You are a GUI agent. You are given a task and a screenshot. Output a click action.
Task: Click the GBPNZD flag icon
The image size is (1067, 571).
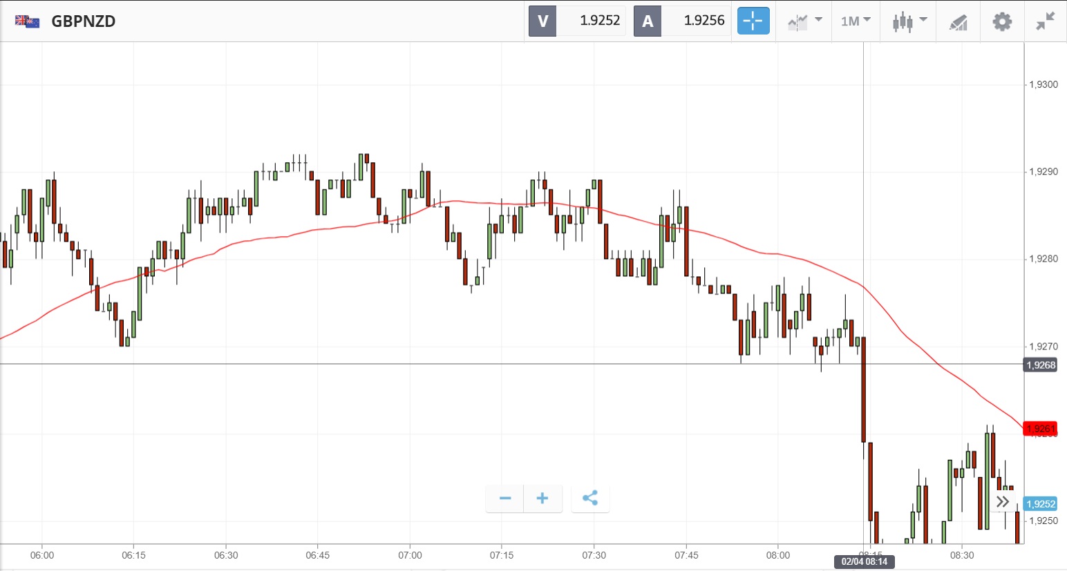[28, 21]
